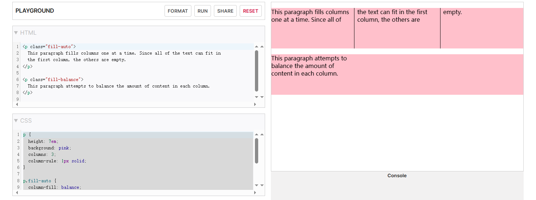The height and width of the screenshot is (200, 536).
Task: Click up arrow directly above HTML scrollbar thumb
Action: point(257,47)
